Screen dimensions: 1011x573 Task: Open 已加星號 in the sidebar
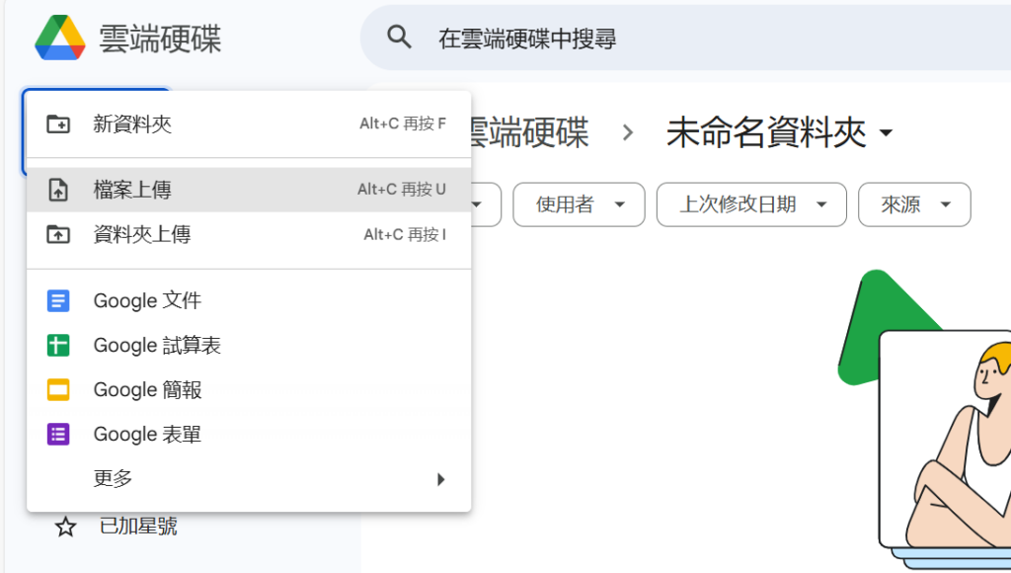(138, 527)
